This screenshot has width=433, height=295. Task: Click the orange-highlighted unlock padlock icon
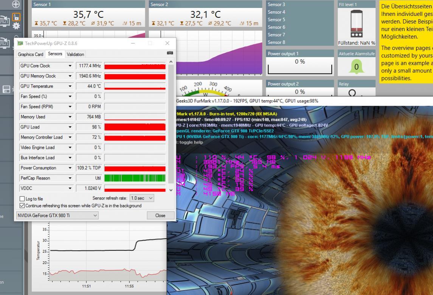[x=16, y=17]
